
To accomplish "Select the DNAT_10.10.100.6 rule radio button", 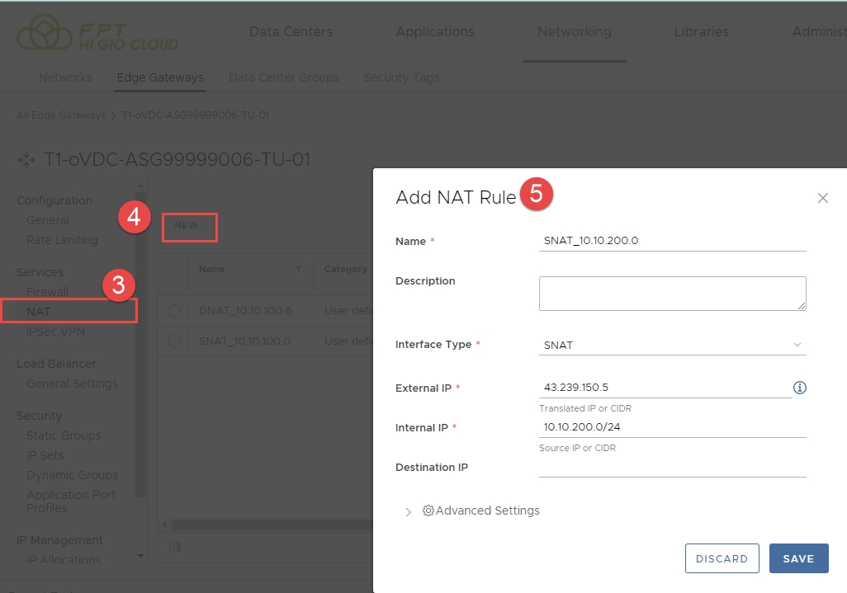I will coord(173,311).
